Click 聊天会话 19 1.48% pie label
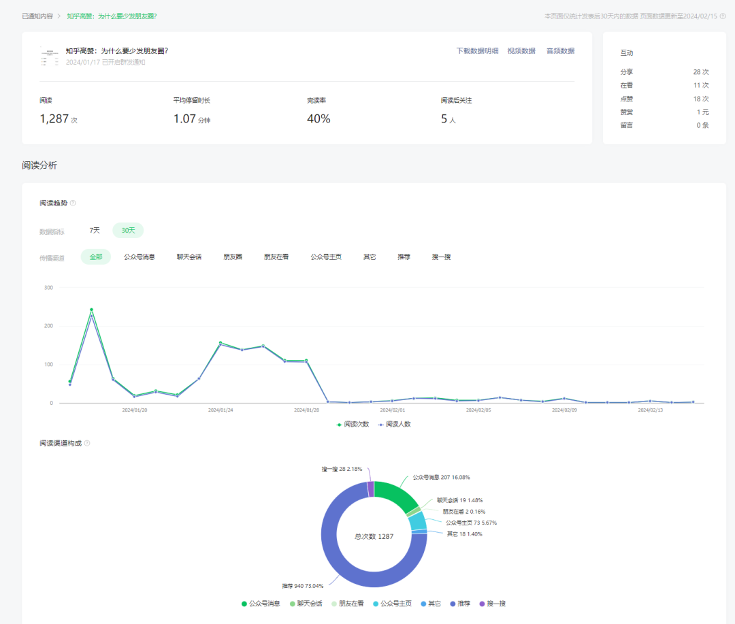Viewport: 735px width, 624px height. click(x=460, y=500)
